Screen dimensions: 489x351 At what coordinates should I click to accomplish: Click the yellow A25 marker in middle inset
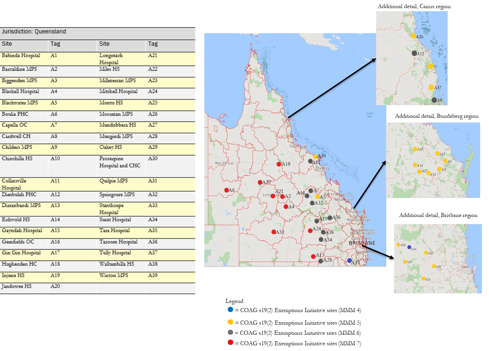[415, 149]
